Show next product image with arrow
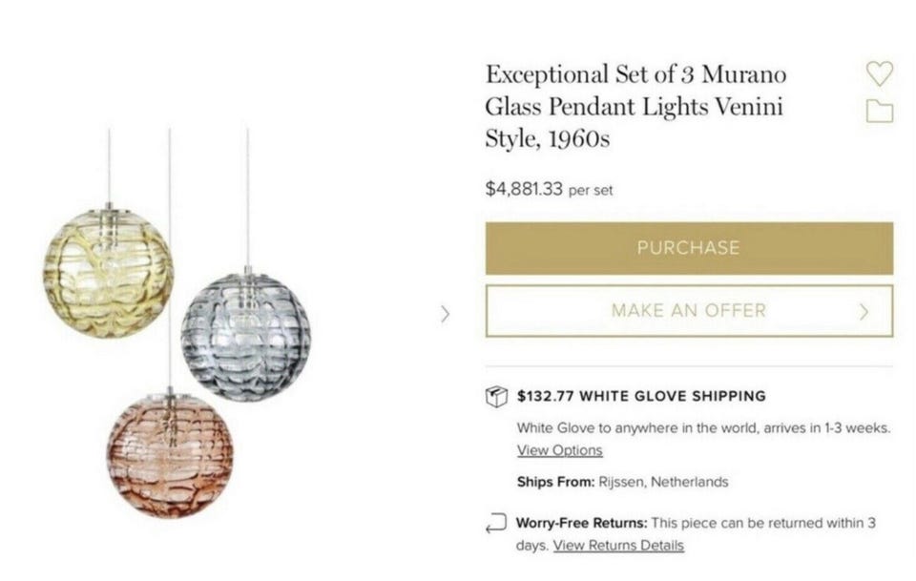Image resolution: width=916 pixels, height=581 pixels. 445,313
